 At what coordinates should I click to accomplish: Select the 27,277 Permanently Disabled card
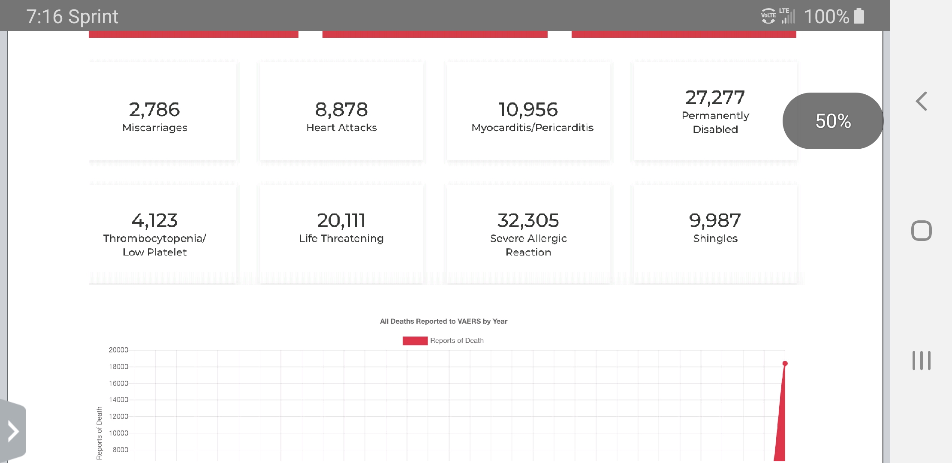[715, 111]
